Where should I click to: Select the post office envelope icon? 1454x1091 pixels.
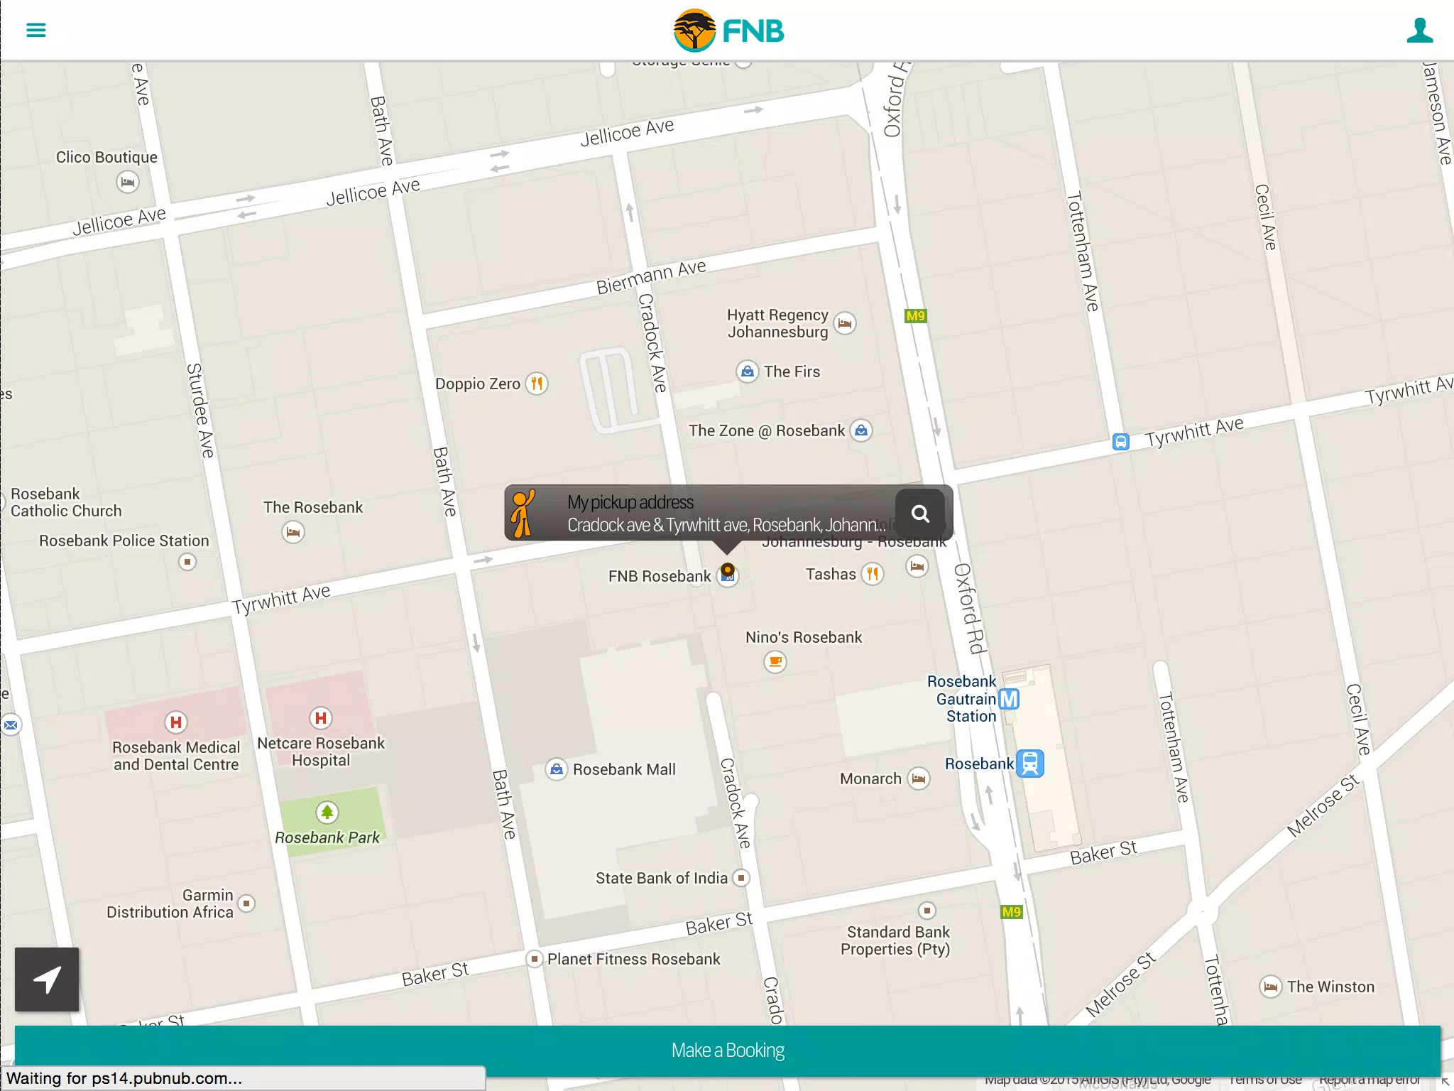(11, 725)
